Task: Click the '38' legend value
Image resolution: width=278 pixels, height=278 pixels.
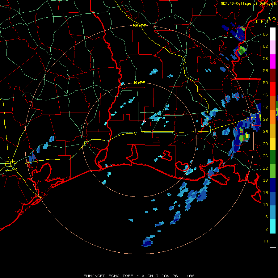Action: (265, 120)
